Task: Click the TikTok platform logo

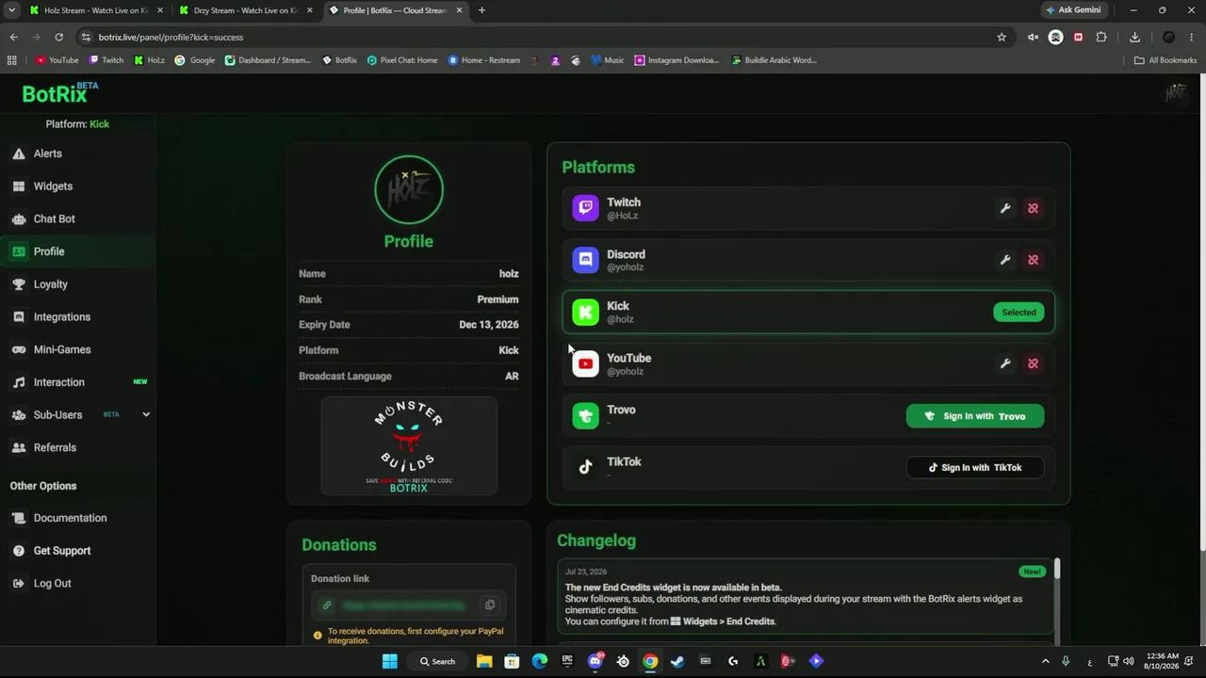Action: [x=585, y=467]
